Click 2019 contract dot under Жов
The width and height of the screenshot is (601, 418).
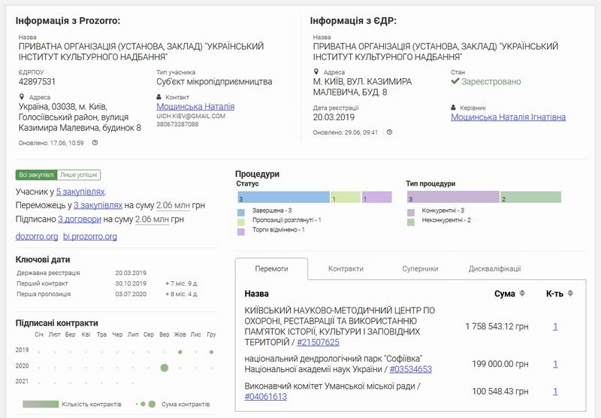tap(180, 352)
